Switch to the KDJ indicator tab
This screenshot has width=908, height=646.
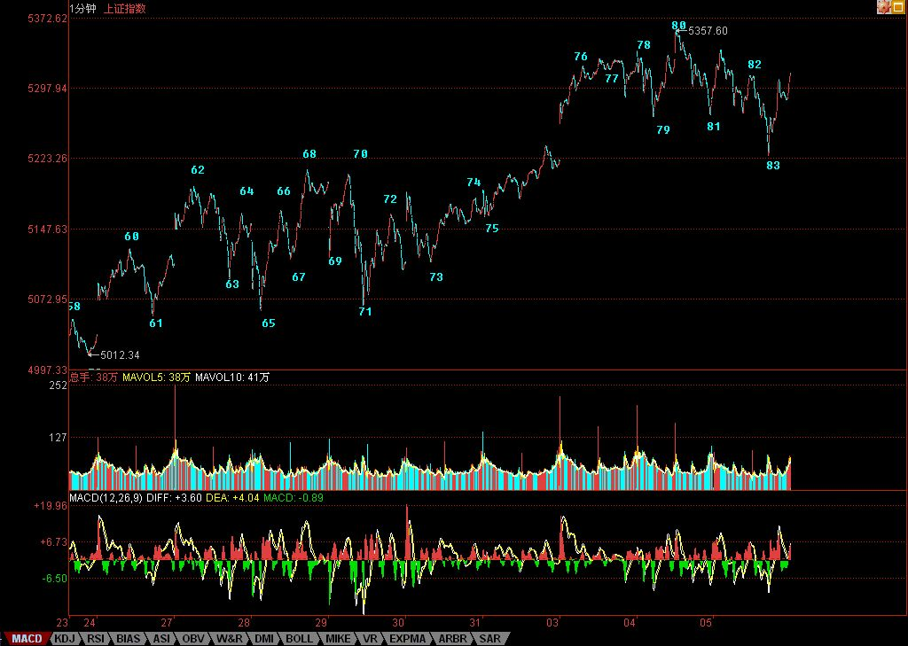[64, 638]
